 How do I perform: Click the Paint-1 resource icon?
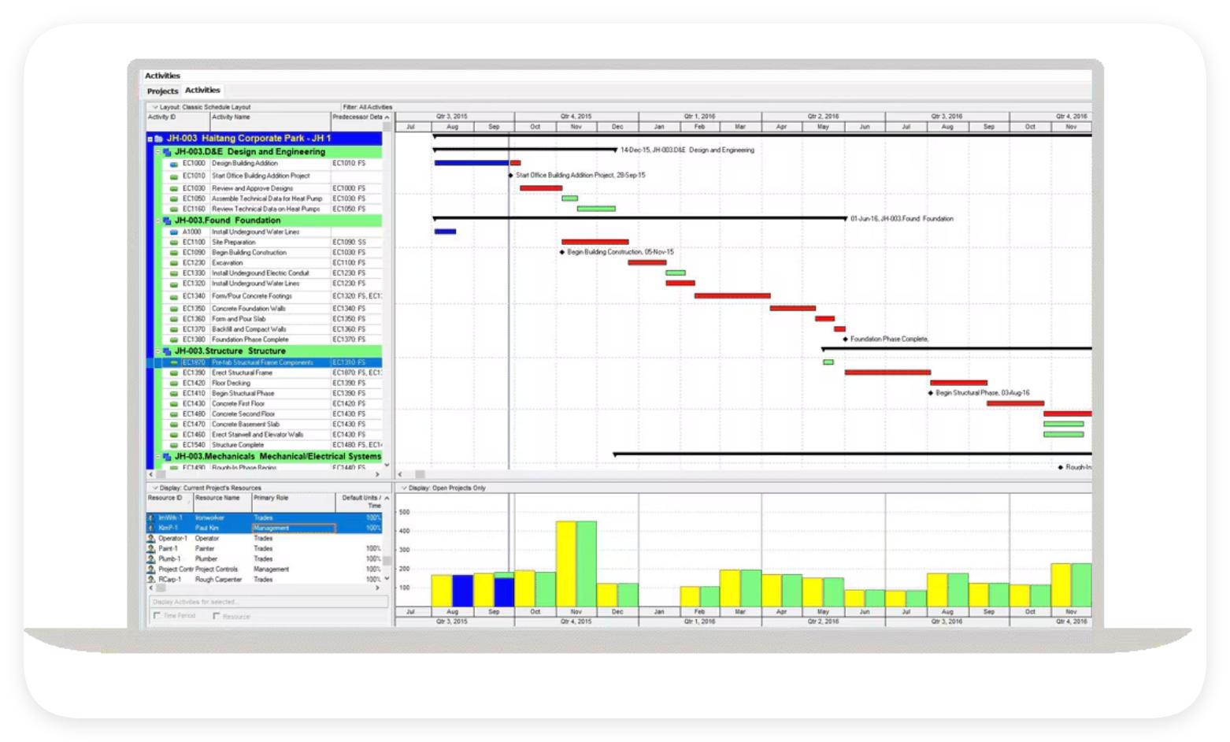(151, 549)
